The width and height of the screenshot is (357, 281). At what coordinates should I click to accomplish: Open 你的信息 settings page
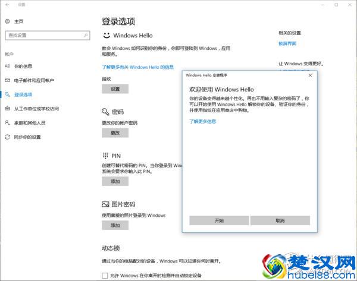click(23, 66)
